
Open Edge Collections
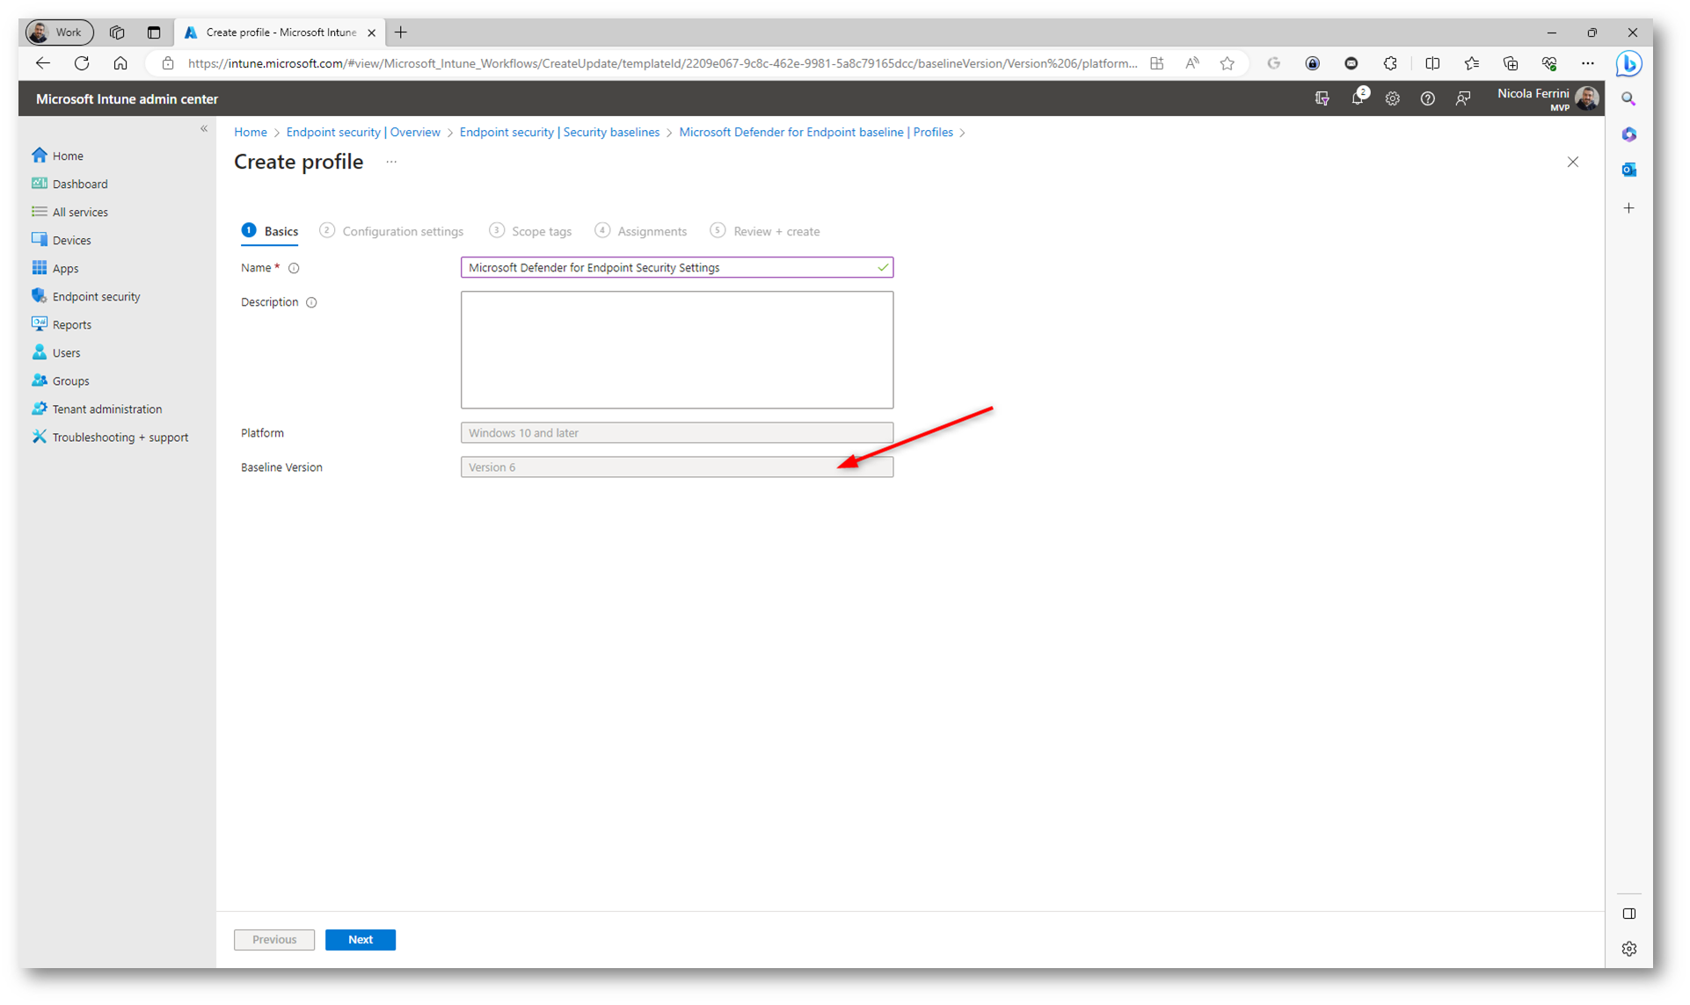pyautogui.click(x=1510, y=63)
